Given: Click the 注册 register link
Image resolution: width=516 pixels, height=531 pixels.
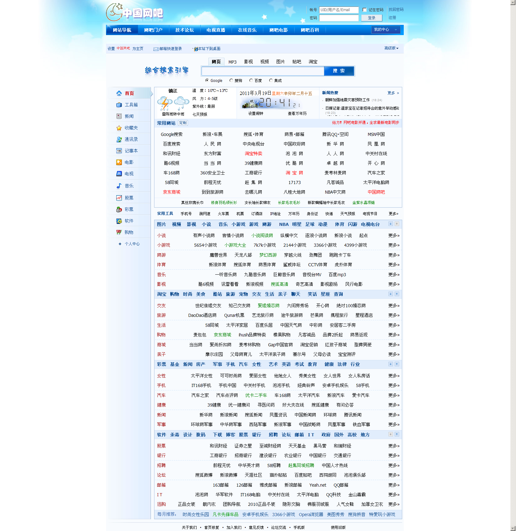Looking at the screenshot, I should tap(392, 18).
